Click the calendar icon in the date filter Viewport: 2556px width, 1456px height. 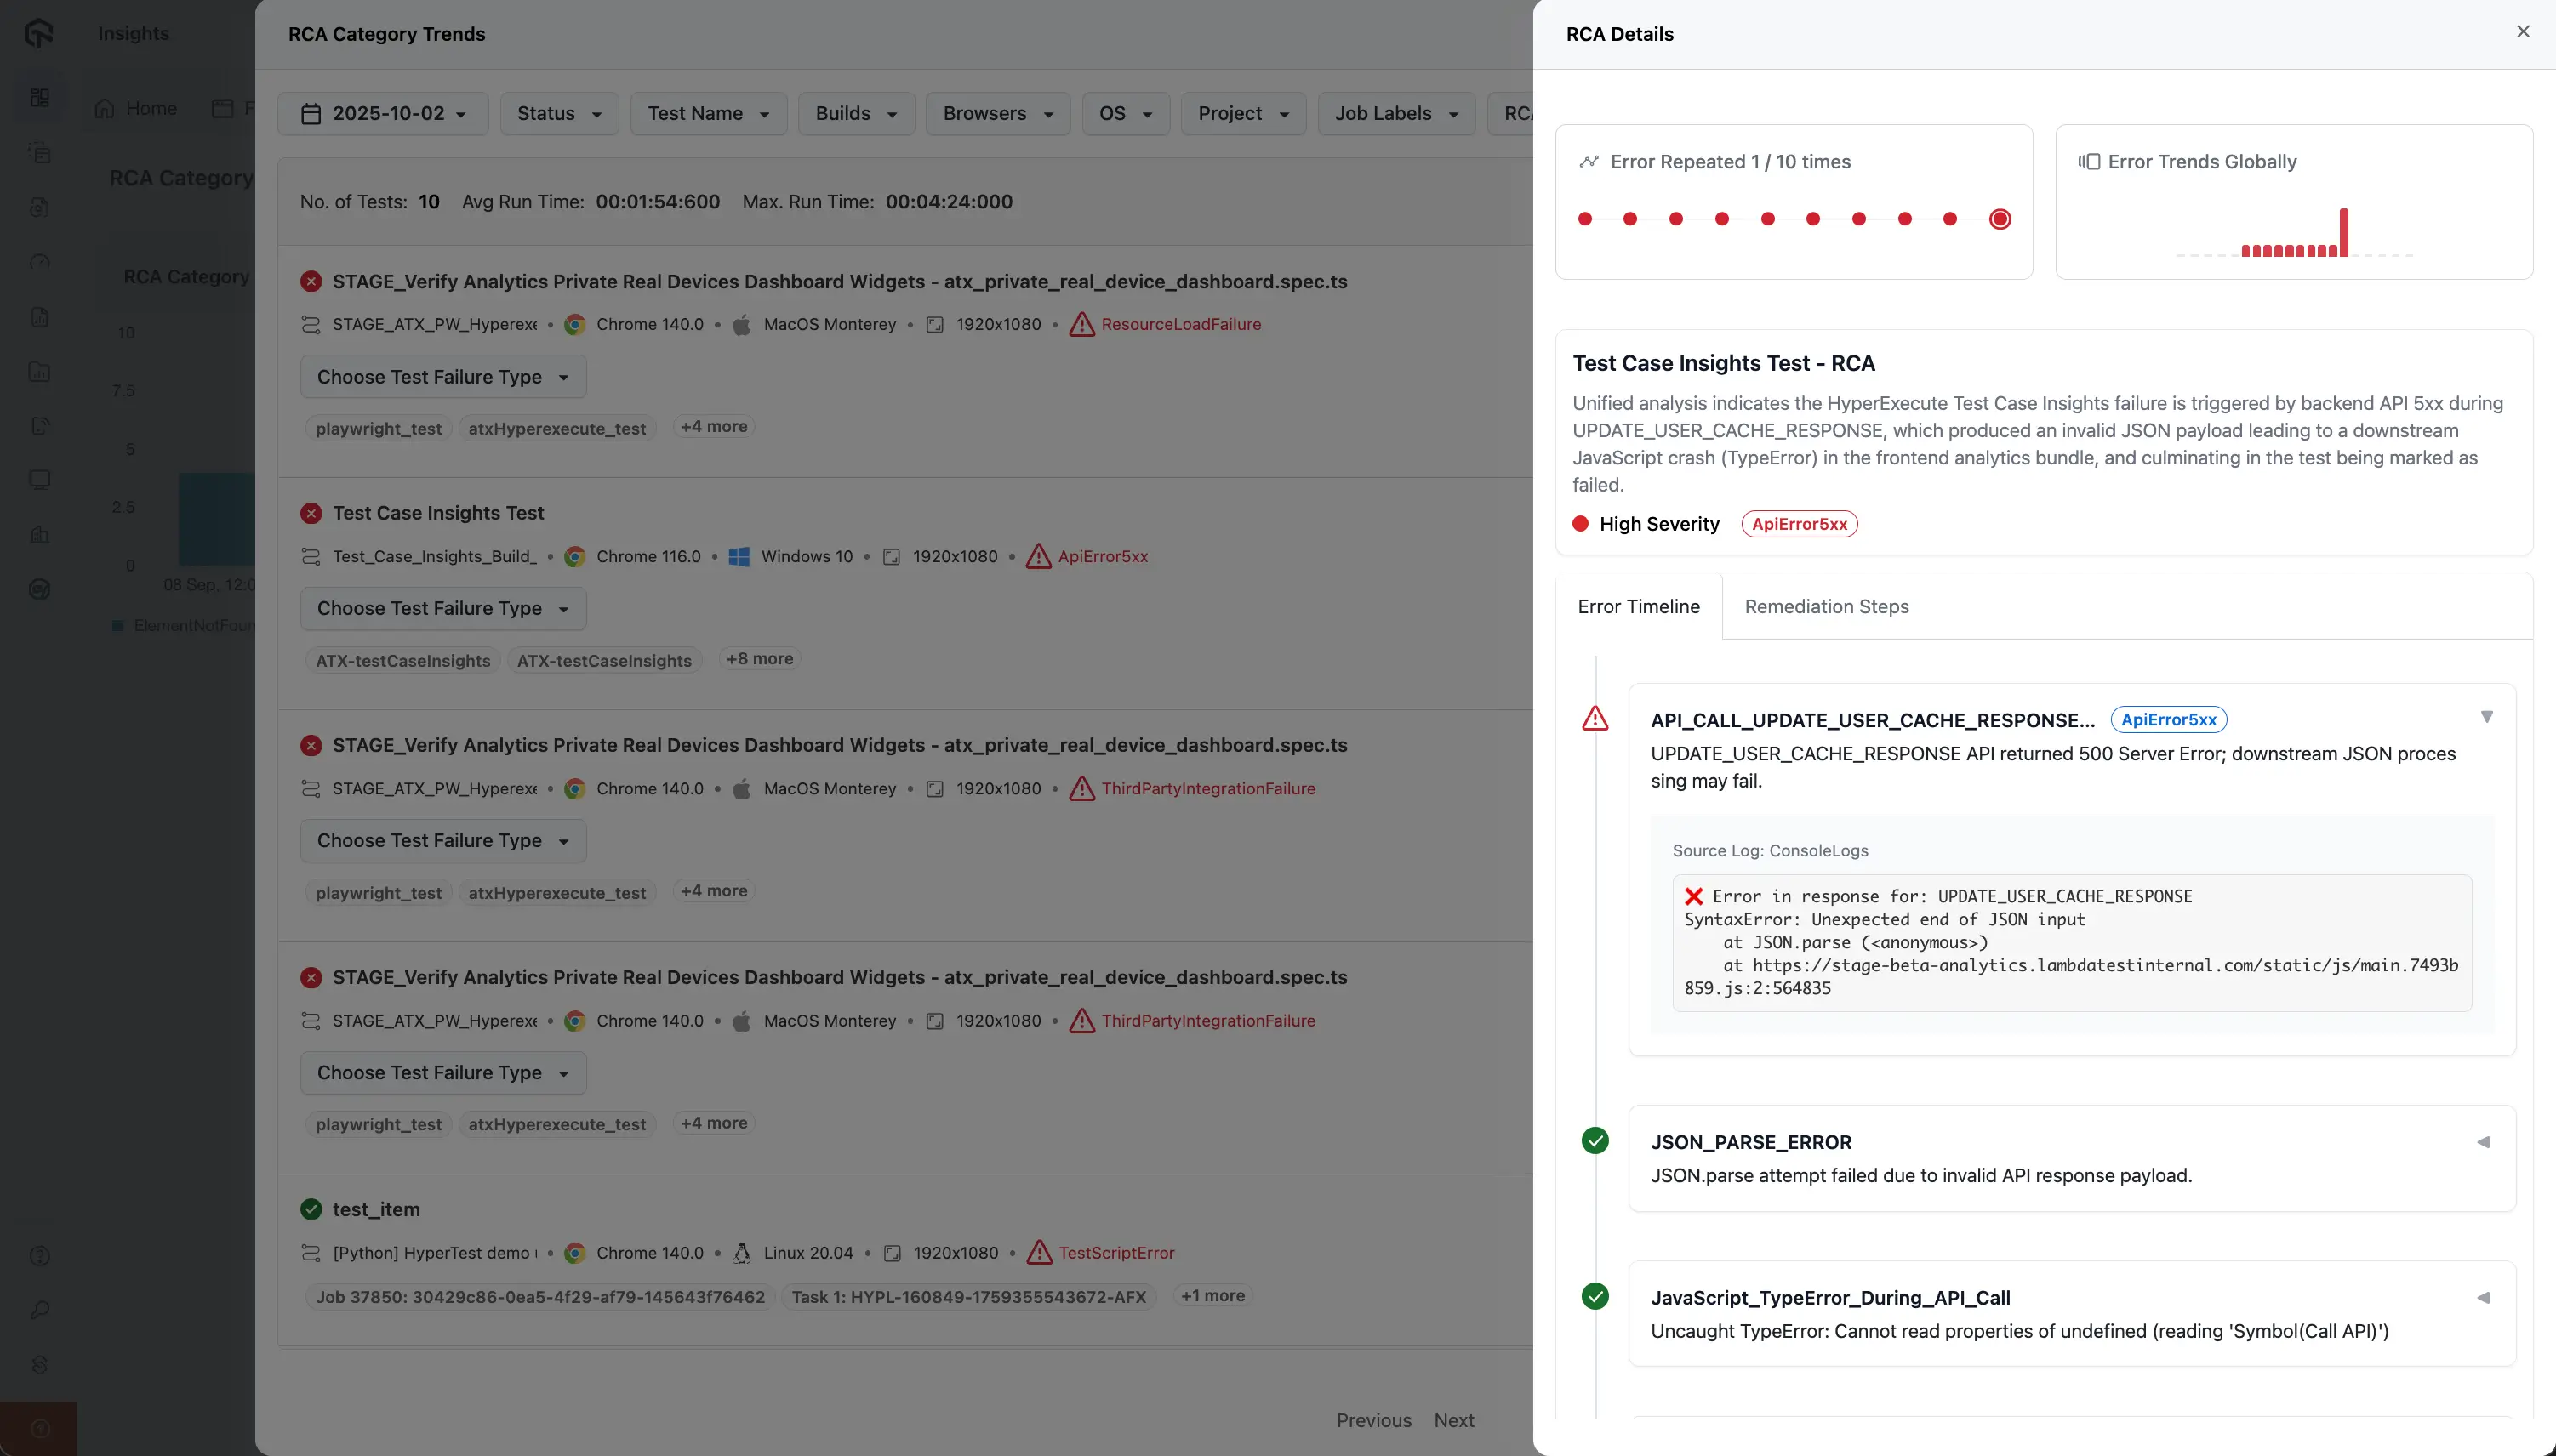(x=311, y=114)
